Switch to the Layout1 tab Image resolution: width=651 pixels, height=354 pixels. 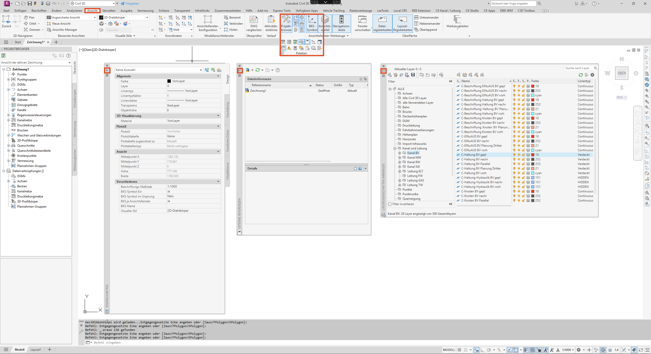pos(36,350)
